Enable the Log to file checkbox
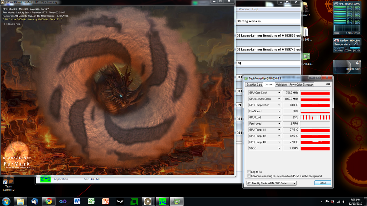 249,172
